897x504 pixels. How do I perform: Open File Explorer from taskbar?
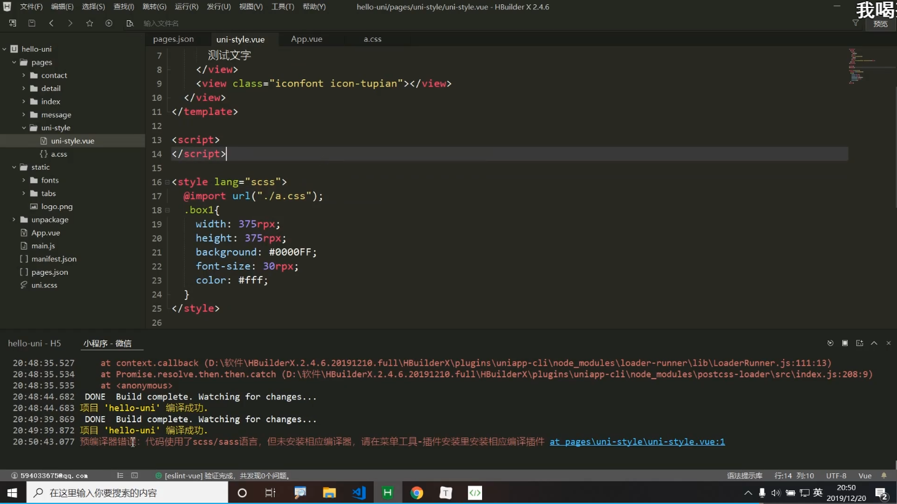point(329,493)
